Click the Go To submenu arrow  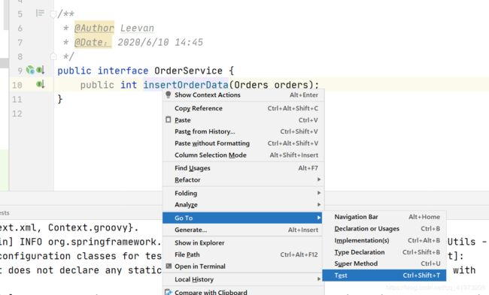tap(319, 218)
